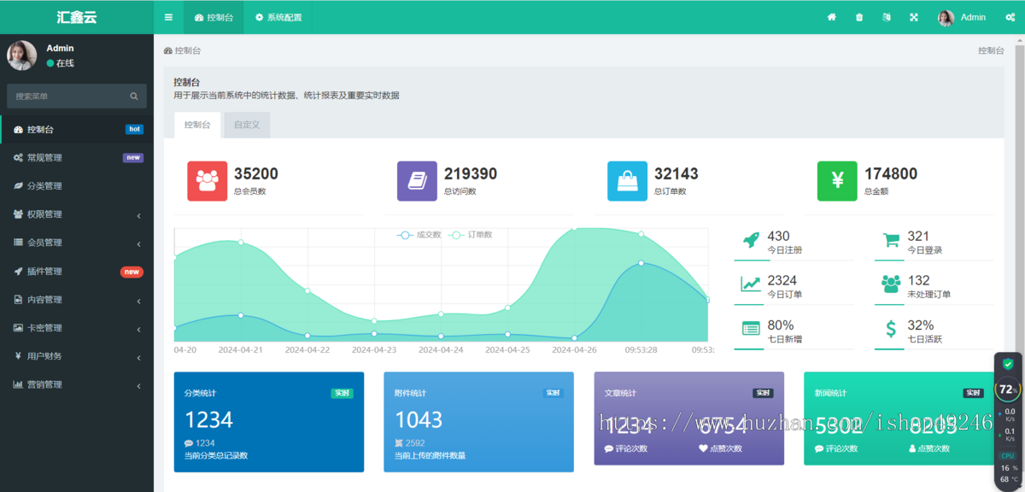Click the user icon next to 点赞次数 in 新闻统计
The height and width of the screenshot is (492, 1025).
click(x=913, y=448)
